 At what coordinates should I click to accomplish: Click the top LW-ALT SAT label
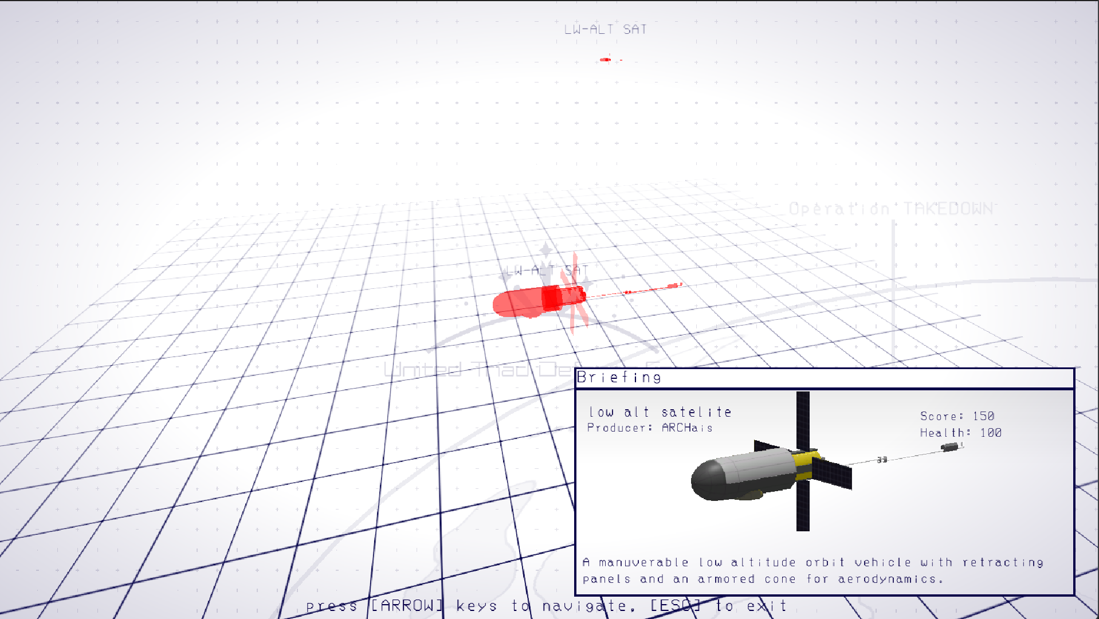click(606, 29)
